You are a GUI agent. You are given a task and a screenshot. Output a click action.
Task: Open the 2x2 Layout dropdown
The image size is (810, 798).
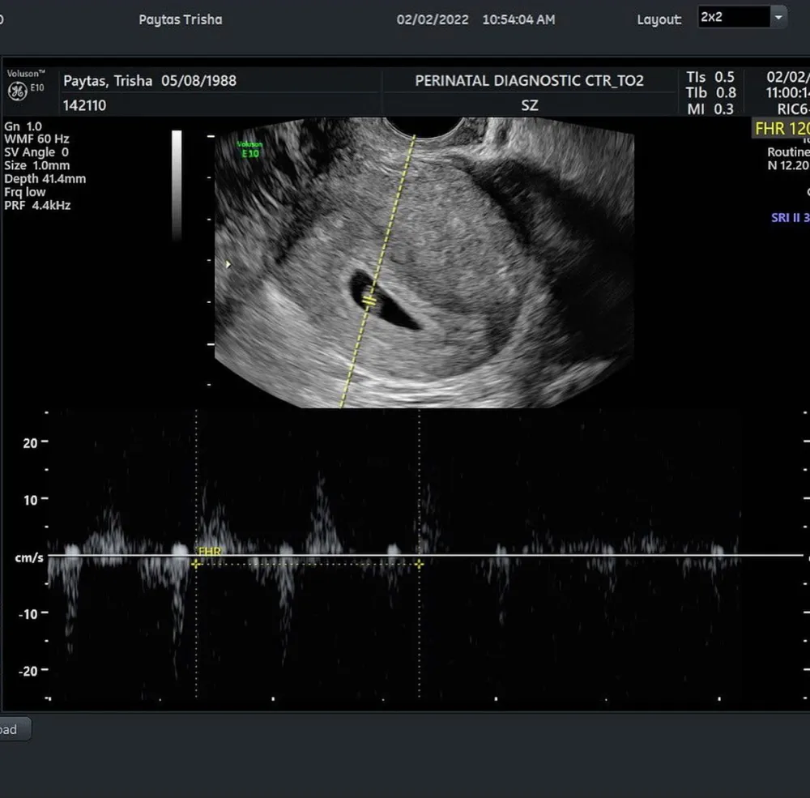(740, 18)
